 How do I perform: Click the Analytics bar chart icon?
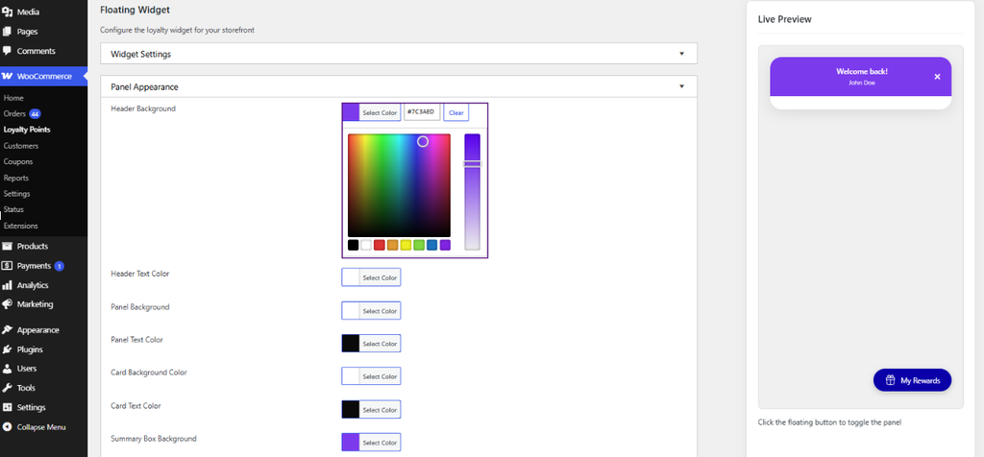(7, 285)
